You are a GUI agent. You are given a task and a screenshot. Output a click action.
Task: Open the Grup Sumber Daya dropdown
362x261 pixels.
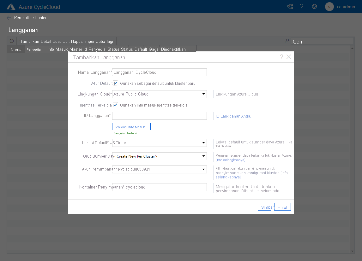pyautogui.click(x=203, y=156)
